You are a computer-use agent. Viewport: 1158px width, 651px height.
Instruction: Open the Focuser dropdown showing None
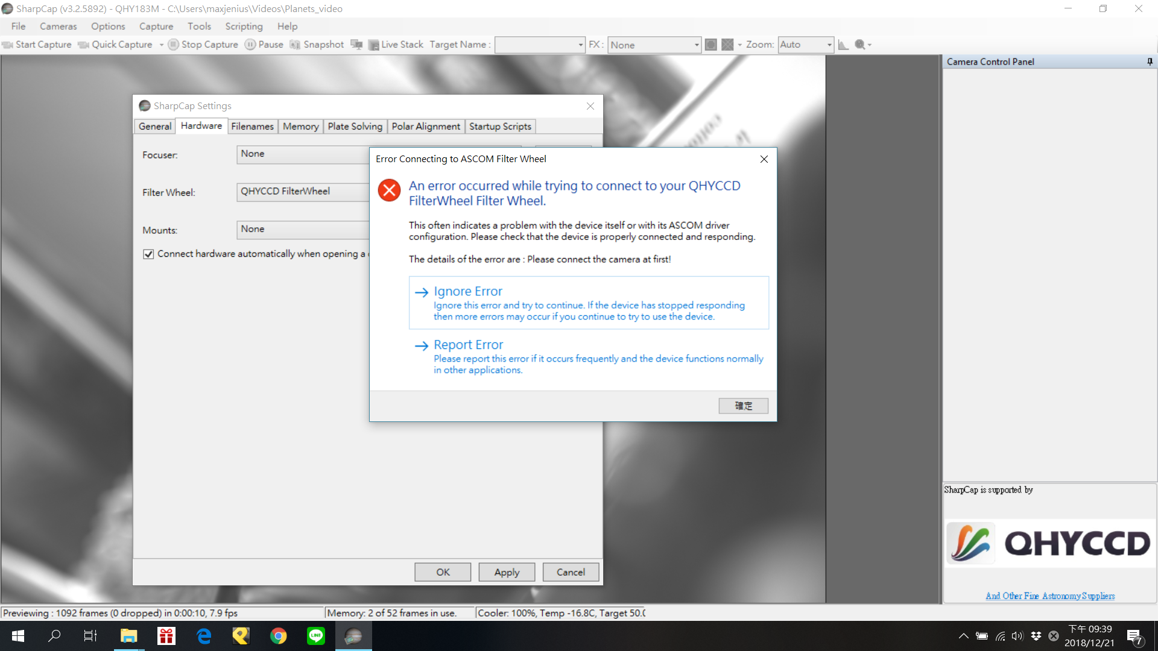[303, 154]
